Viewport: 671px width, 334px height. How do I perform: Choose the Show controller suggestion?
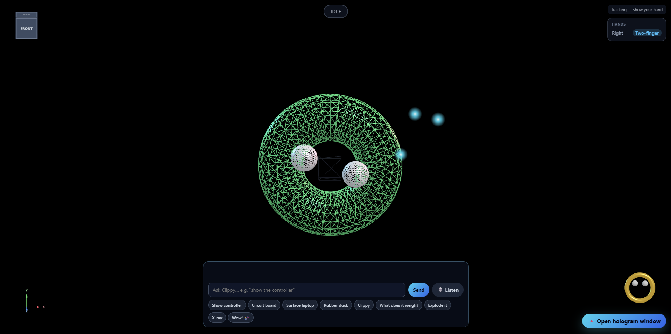[227, 305]
